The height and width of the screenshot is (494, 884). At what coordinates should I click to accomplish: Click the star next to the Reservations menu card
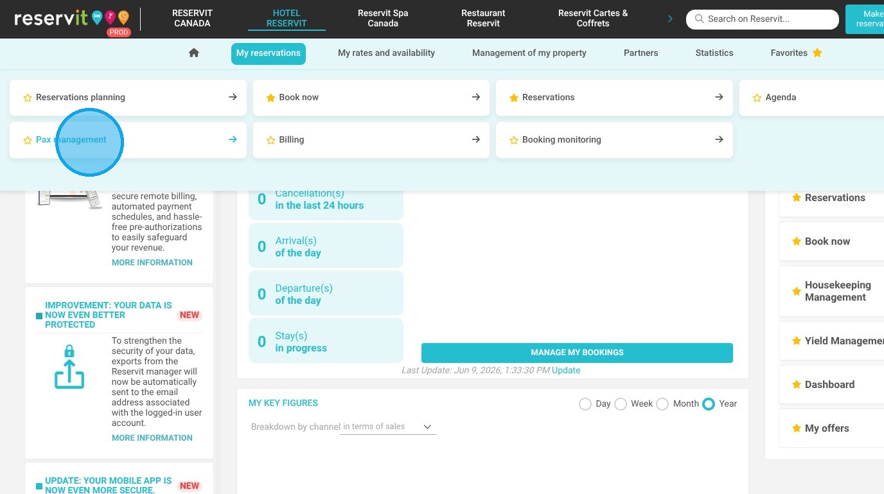514,98
